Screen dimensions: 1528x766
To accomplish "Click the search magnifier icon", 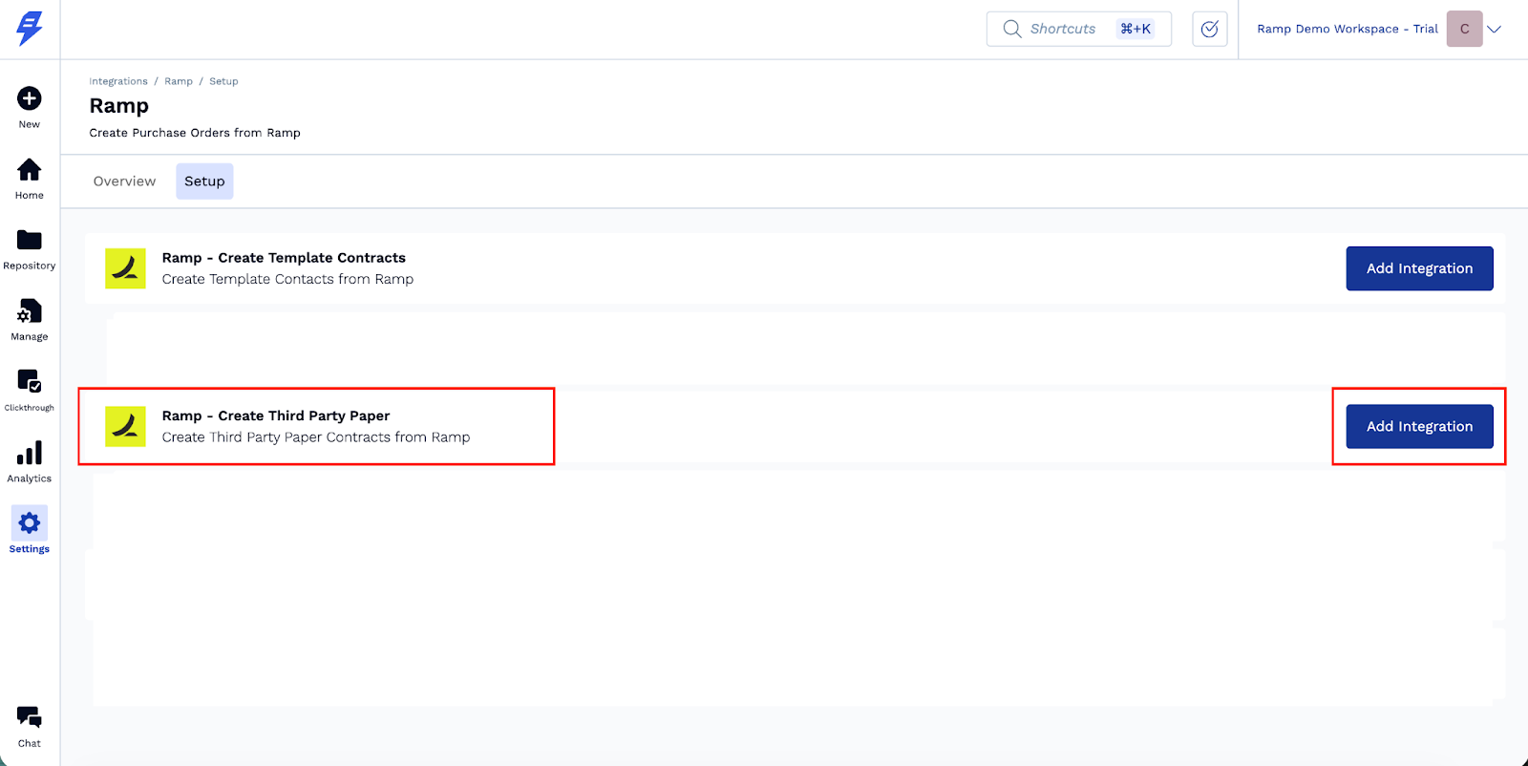I will coord(1012,29).
